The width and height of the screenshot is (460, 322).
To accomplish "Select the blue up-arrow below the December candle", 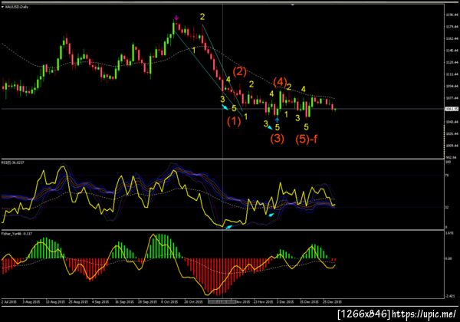I will tap(277, 120).
